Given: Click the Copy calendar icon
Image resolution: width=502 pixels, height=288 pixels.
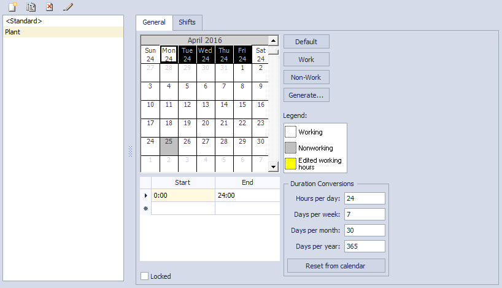Looking at the screenshot, I should (31, 7).
